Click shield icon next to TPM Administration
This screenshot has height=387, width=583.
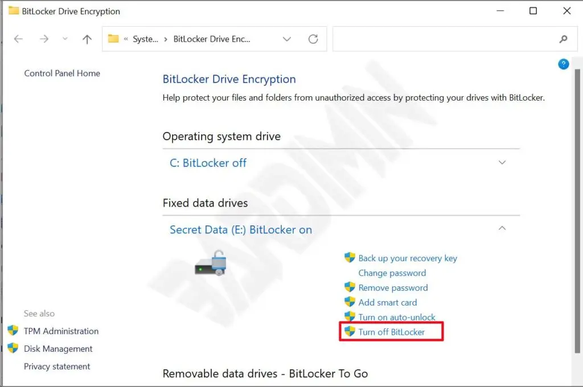click(x=13, y=330)
